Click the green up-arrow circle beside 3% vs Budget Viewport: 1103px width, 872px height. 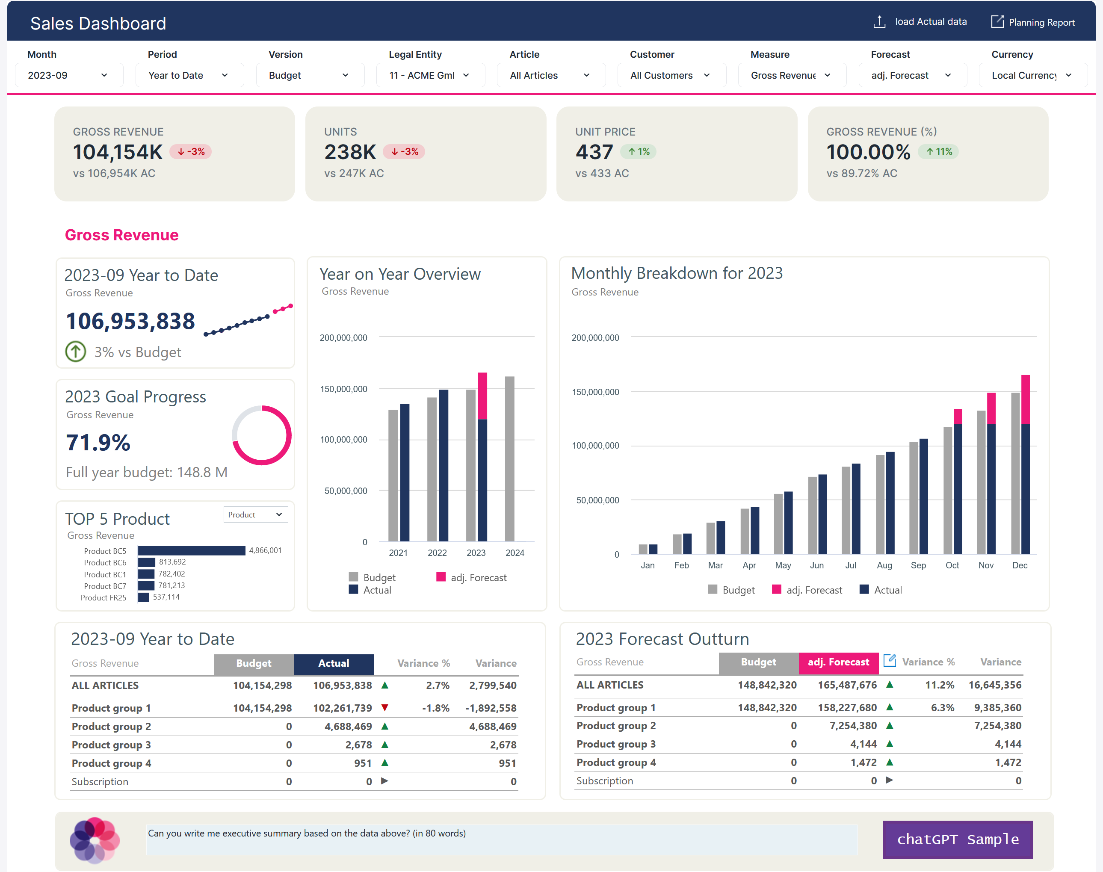76,351
